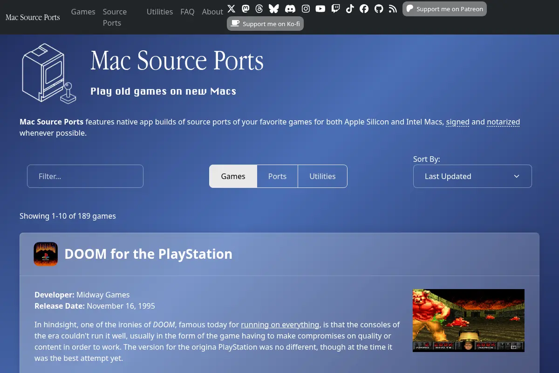Click Support me on Patreon button
The height and width of the screenshot is (373, 559).
444,9
